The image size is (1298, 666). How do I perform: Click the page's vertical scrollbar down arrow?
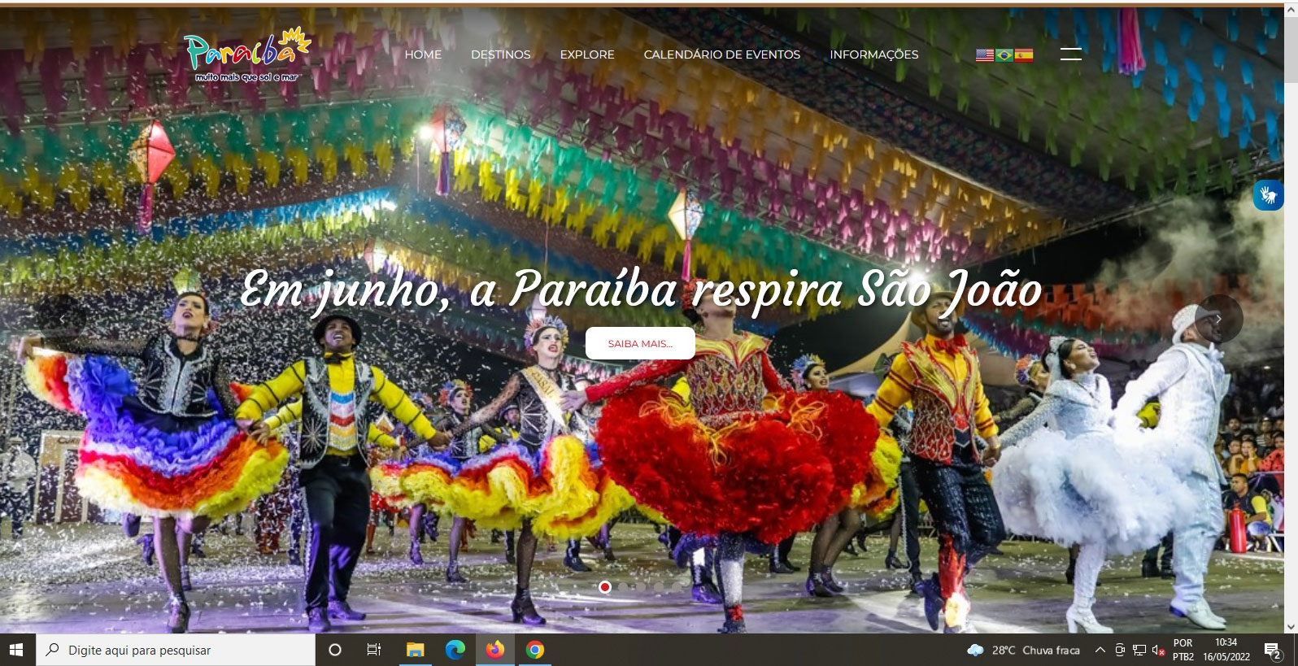coord(1291,627)
